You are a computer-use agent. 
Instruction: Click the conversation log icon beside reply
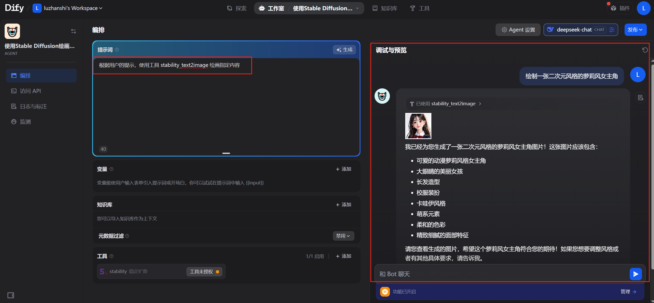point(640,98)
